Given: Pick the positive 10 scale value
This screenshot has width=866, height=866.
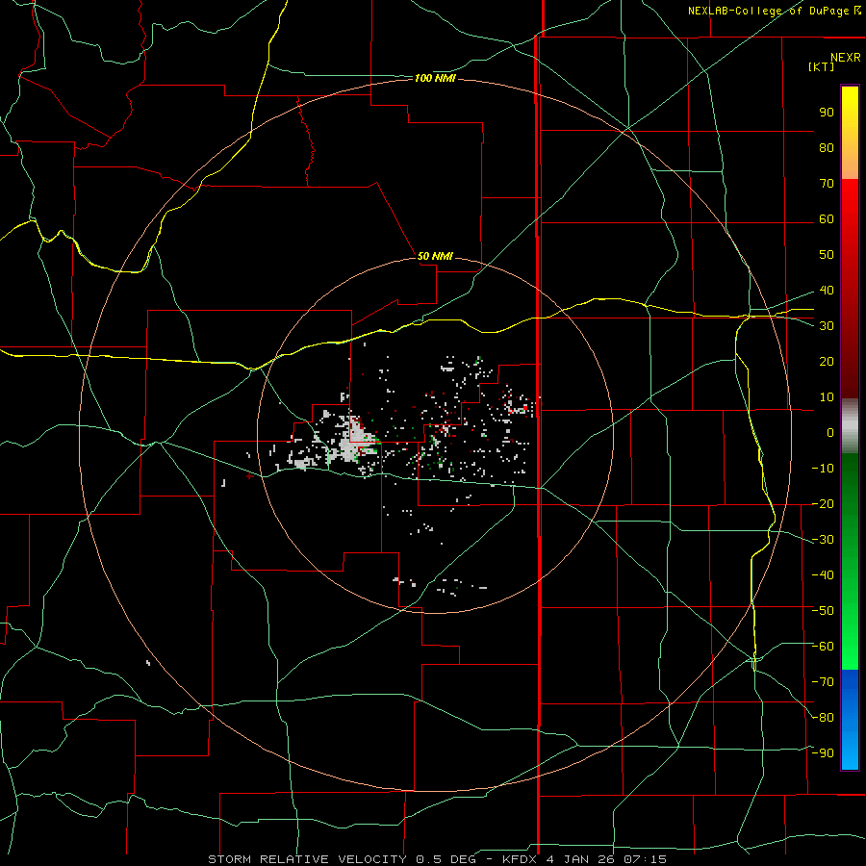Looking at the screenshot, I should 827,397.
